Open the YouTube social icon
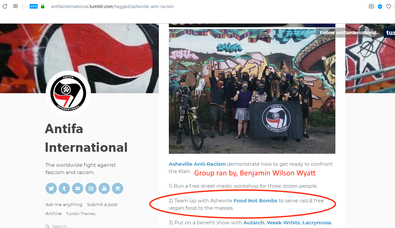 pyautogui.click(x=104, y=188)
